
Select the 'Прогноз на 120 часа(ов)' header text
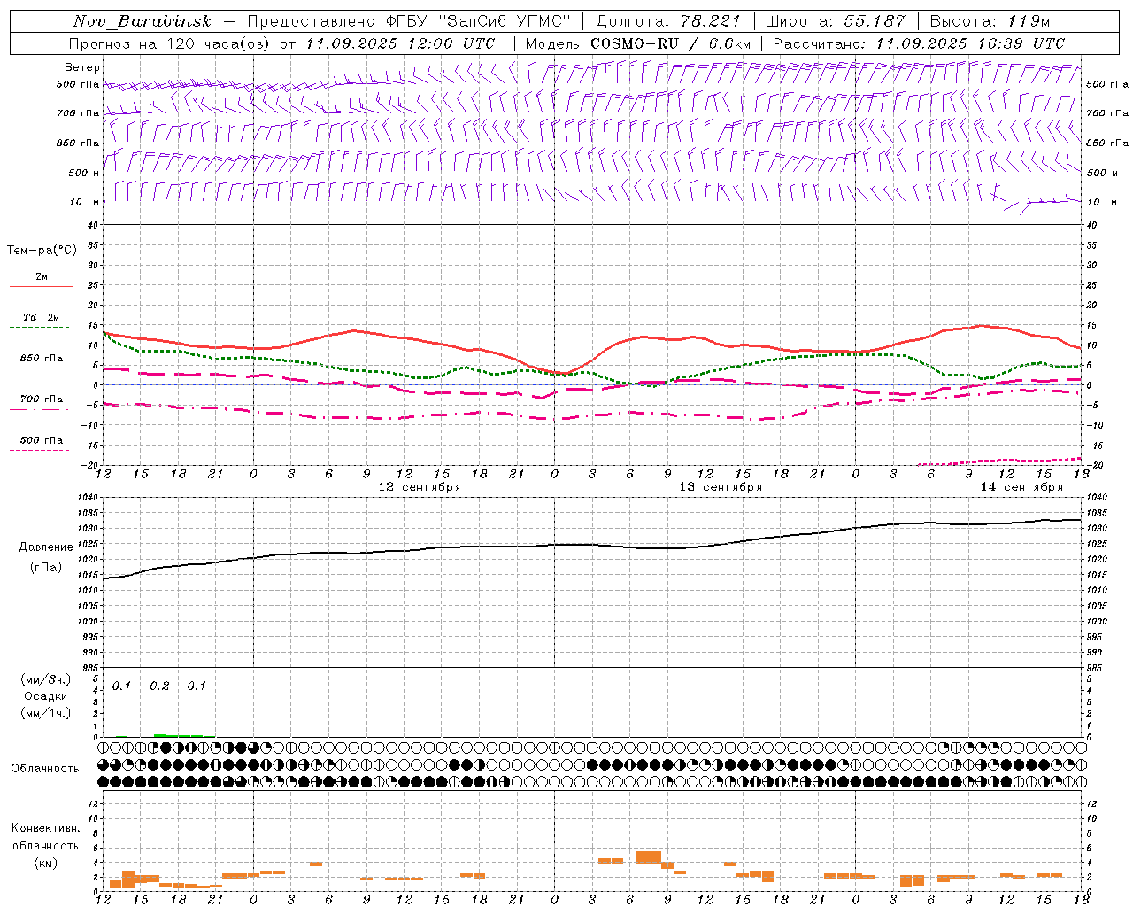point(170,43)
